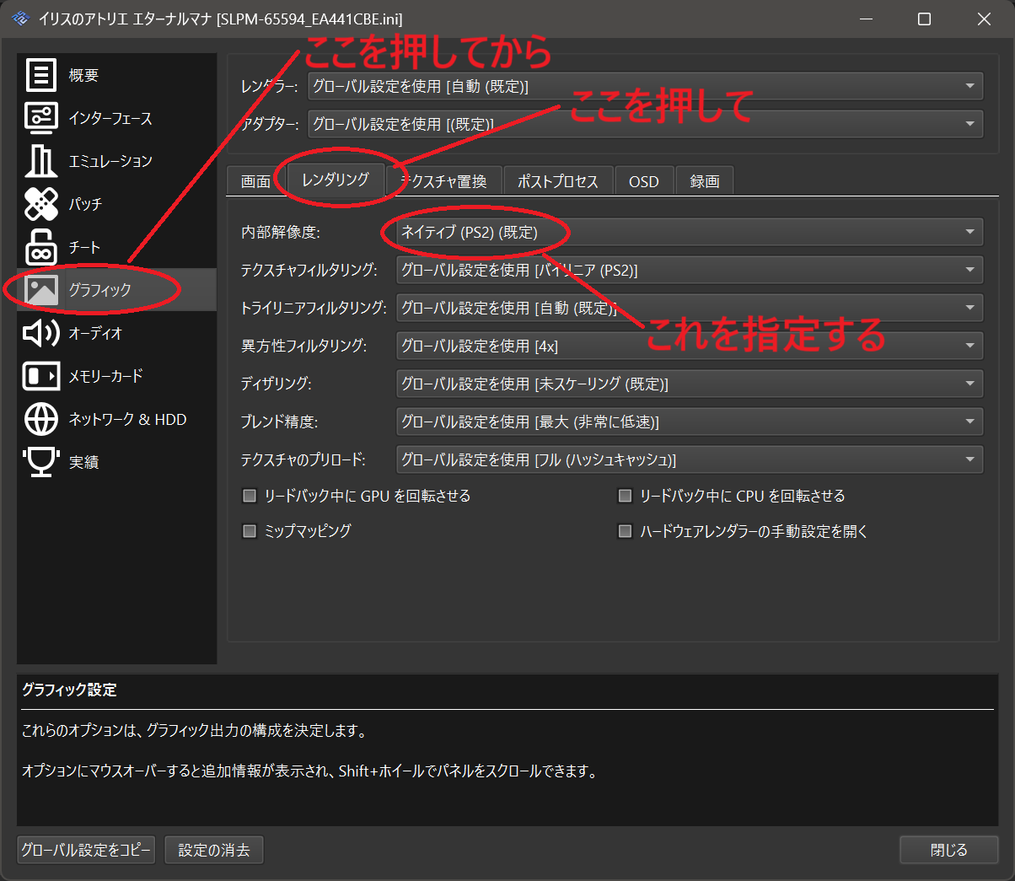Viewport: 1015px width, 881px height.
Task: Open the 概要 summary page icon
Action: pos(40,75)
